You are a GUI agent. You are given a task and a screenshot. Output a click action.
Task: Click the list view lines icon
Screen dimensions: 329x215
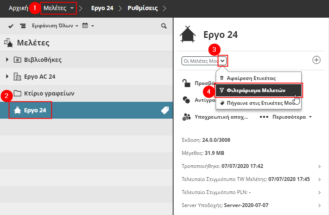pyautogui.click(x=23, y=26)
